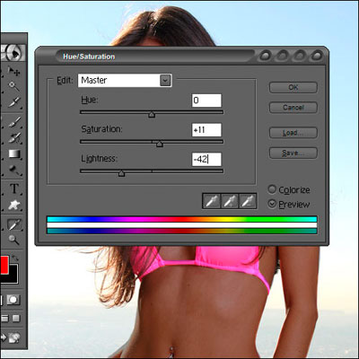Click the Cancel button

pyautogui.click(x=293, y=108)
